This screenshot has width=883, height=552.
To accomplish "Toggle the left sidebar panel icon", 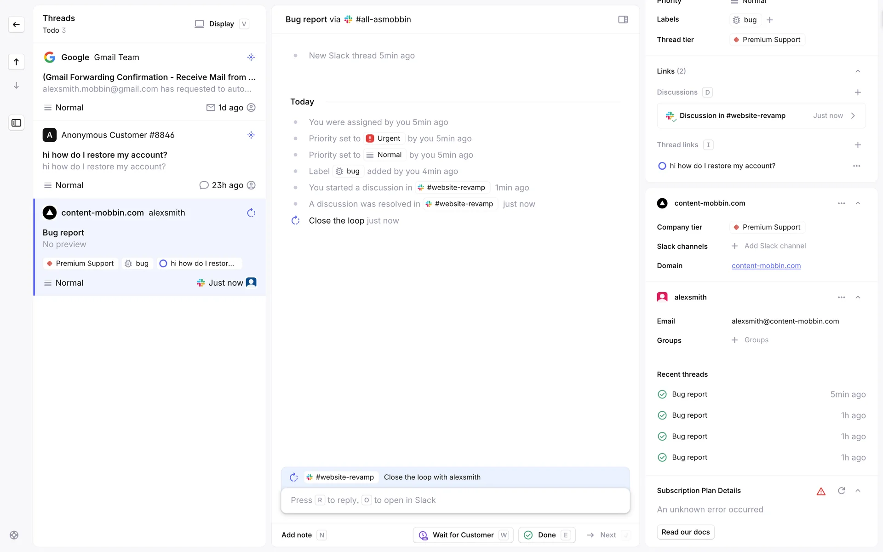I will pyautogui.click(x=16, y=123).
